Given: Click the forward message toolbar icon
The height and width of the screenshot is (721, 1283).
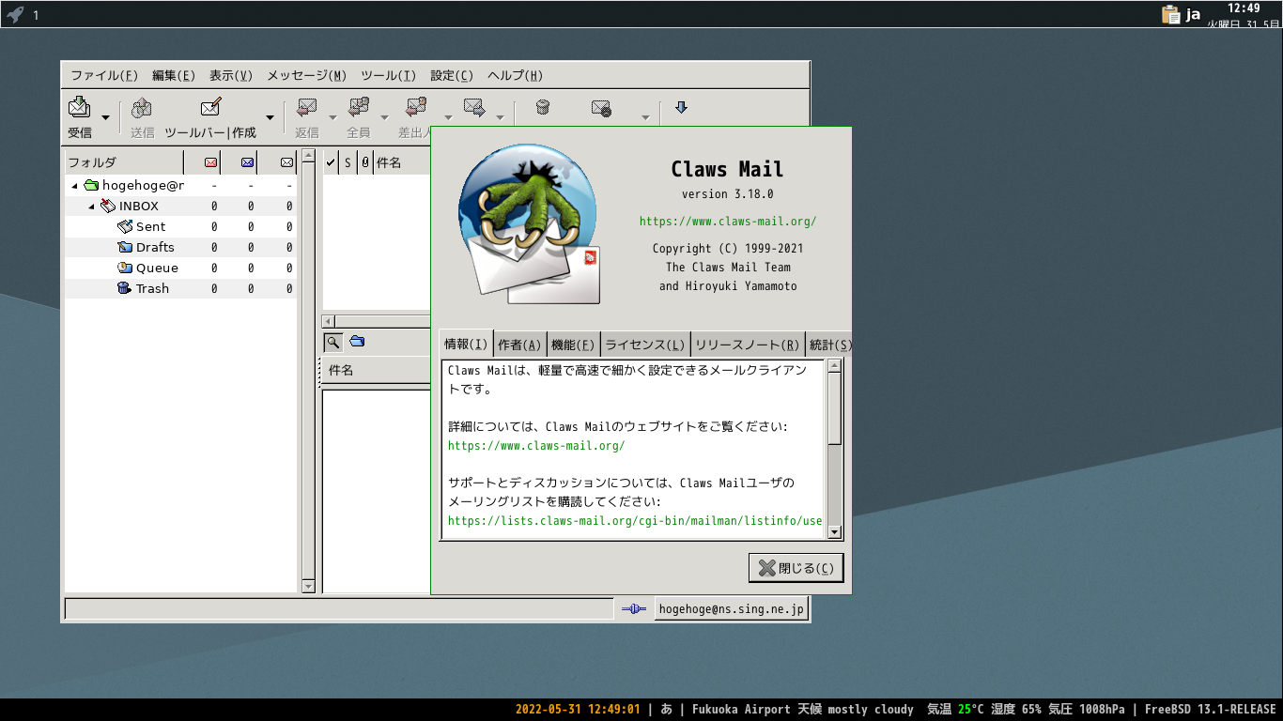Looking at the screenshot, I should pyautogui.click(x=473, y=107).
